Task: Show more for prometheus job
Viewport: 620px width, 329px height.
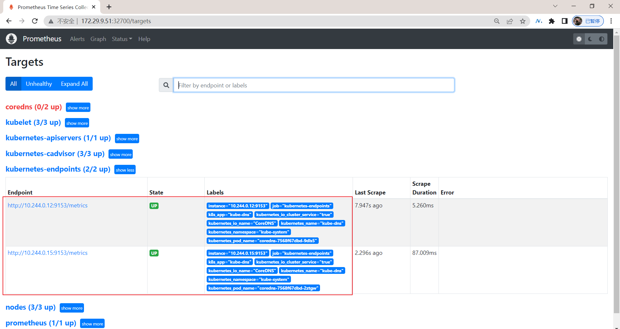Action: (x=92, y=324)
